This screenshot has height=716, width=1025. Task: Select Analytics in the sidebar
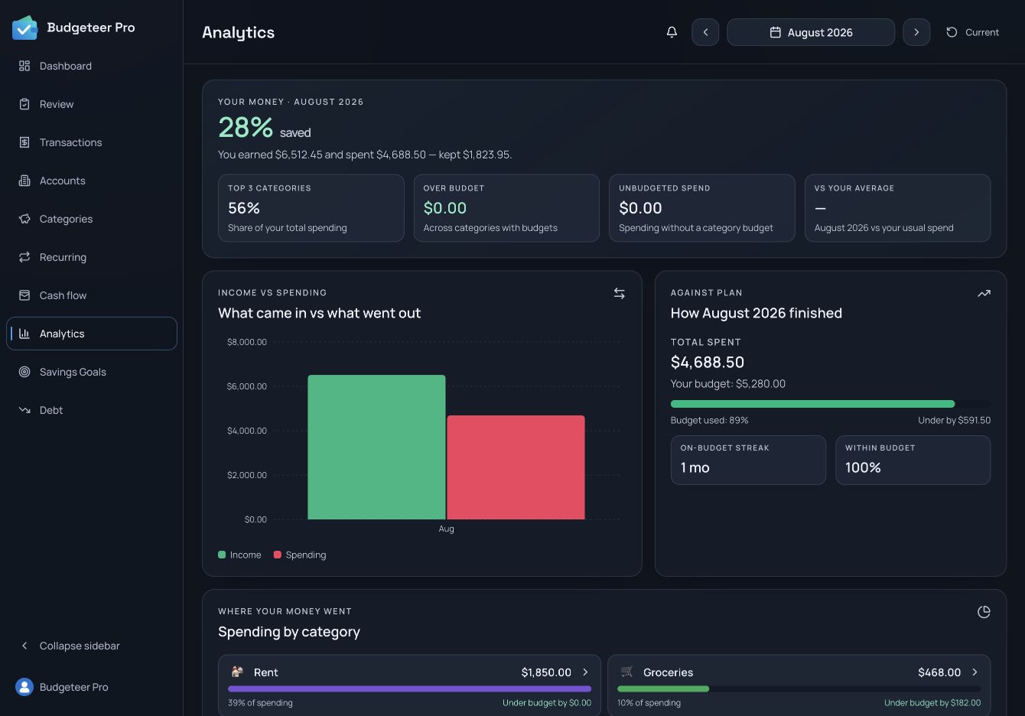[x=92, y=334]
